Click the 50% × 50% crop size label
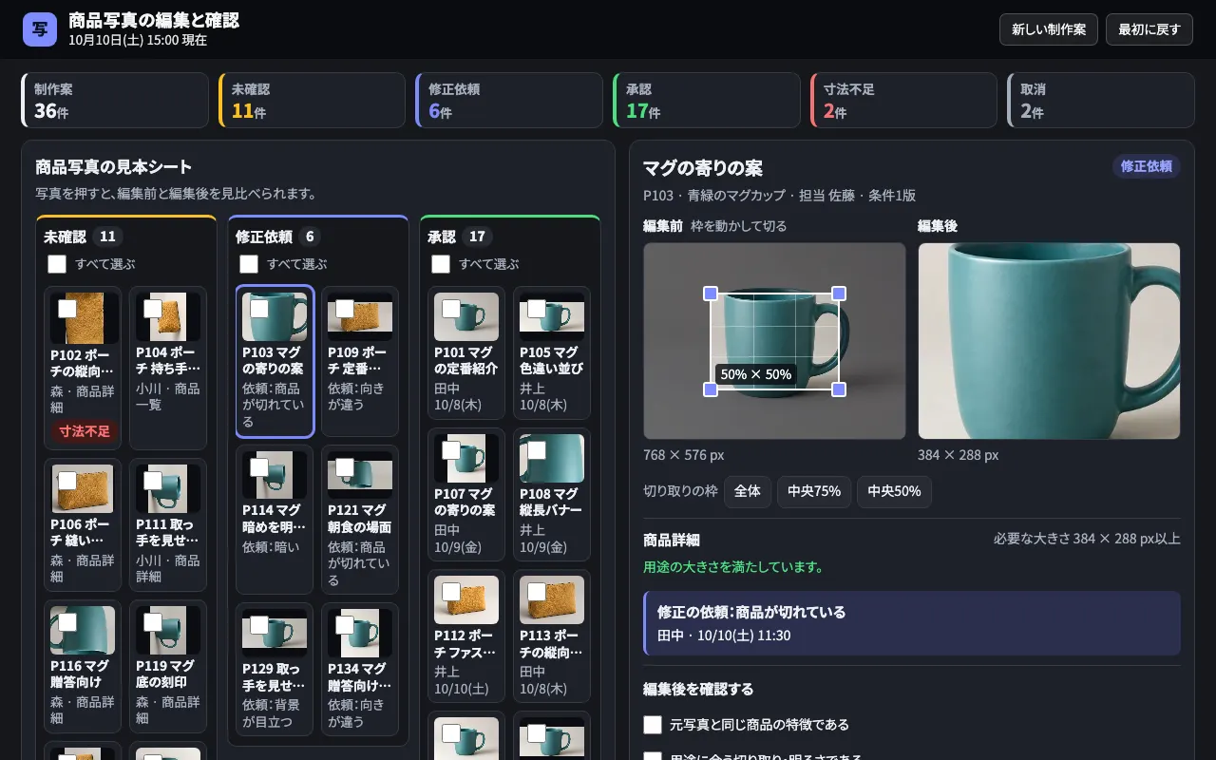 [x=756, y=374]
